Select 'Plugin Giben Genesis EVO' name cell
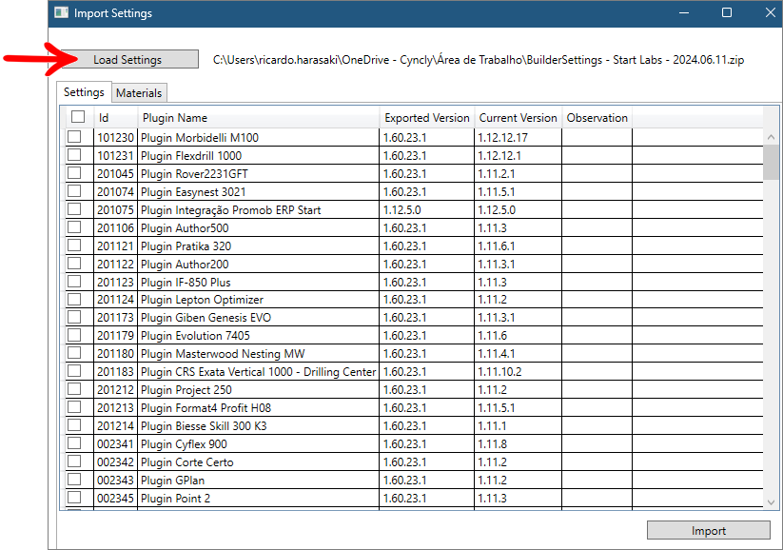The height and width of the screenshot is (550, 783). tap(258, 318)
